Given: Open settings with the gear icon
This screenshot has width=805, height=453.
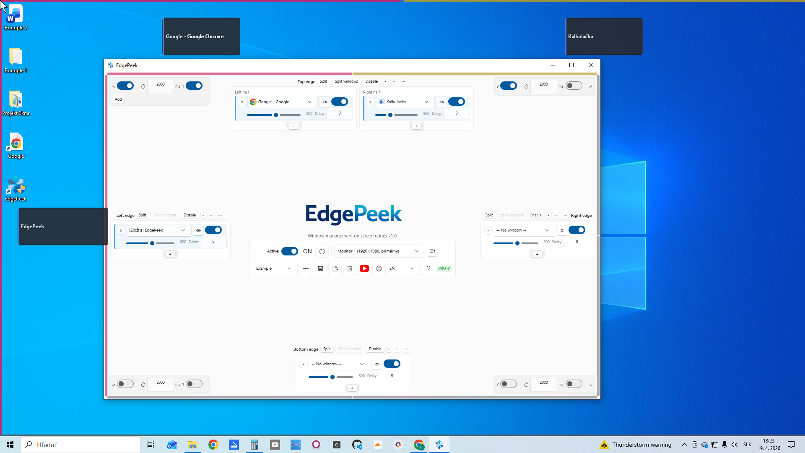Looking at the screenshot, I should (x=379, y=268).
